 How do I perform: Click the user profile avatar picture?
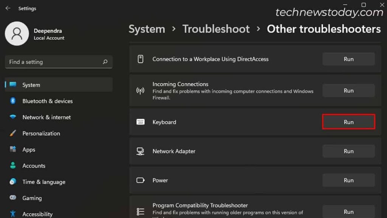(17, 34)
